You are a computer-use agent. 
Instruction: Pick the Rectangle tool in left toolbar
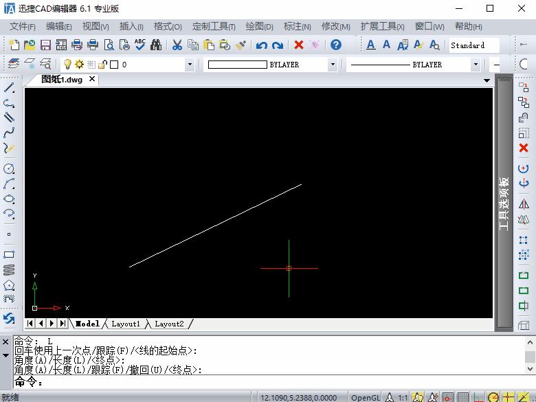(x=9, y=254)
